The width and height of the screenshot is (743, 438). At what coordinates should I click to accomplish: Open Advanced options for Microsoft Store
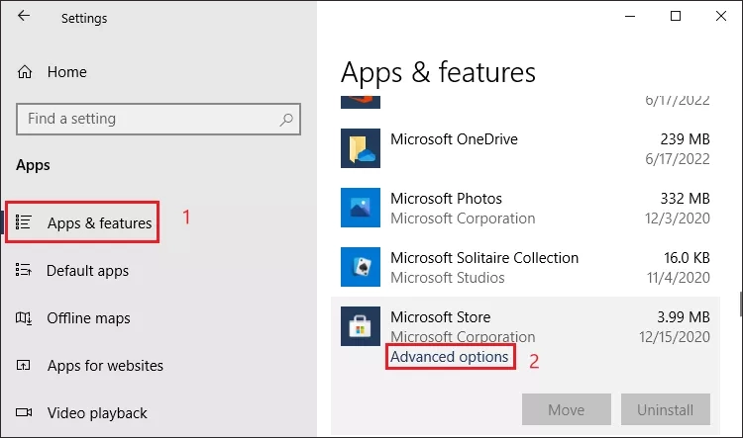tap(449, 357)
